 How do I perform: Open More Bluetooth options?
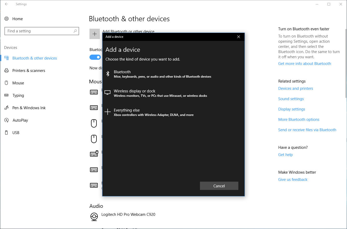299,119
